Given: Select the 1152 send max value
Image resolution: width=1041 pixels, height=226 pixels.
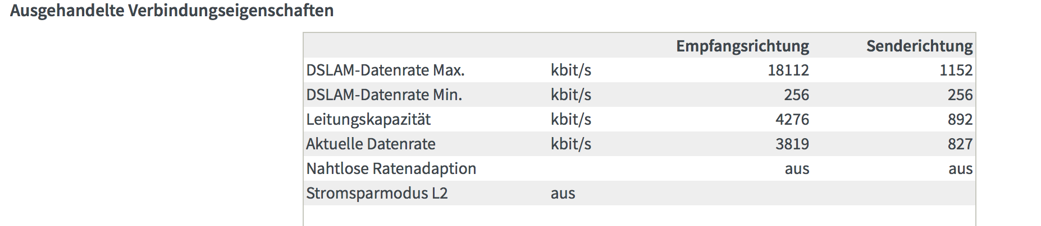Looking at the screenshot, I should click(x=956, y=70).
